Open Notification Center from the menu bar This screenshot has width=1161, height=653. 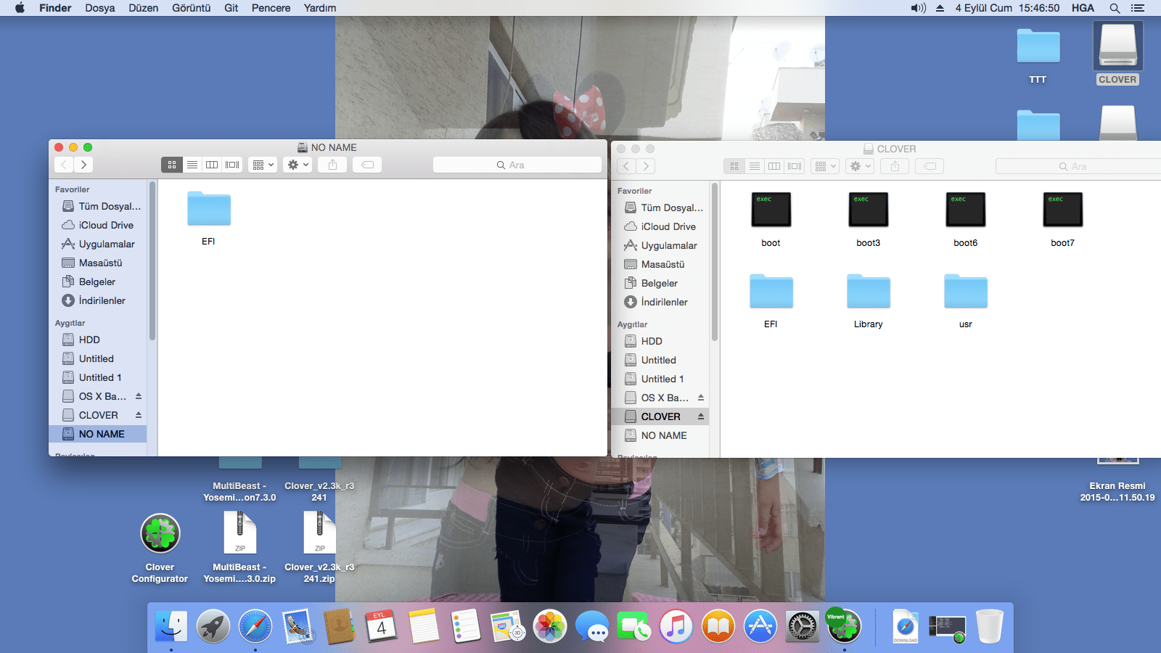pyautogui.click(x=1138, y=8)
